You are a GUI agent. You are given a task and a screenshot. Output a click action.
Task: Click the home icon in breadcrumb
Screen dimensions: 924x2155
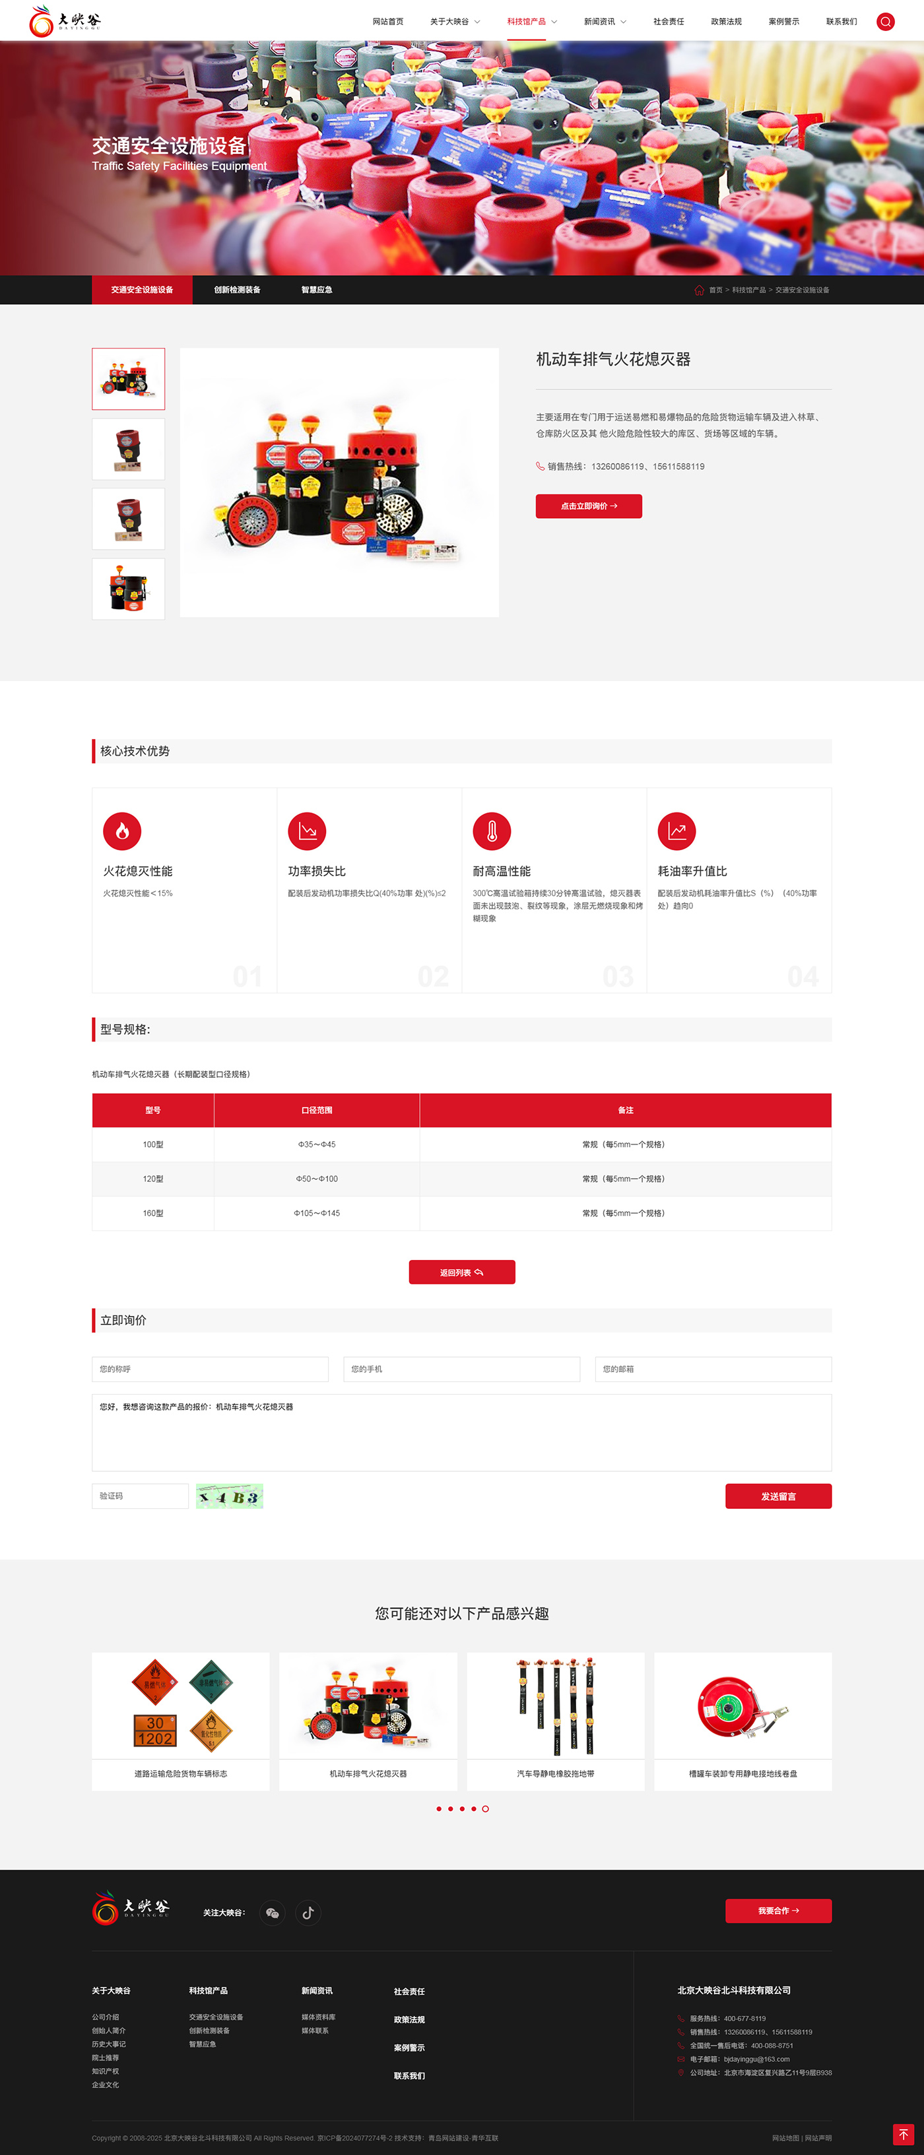point(699,290)
